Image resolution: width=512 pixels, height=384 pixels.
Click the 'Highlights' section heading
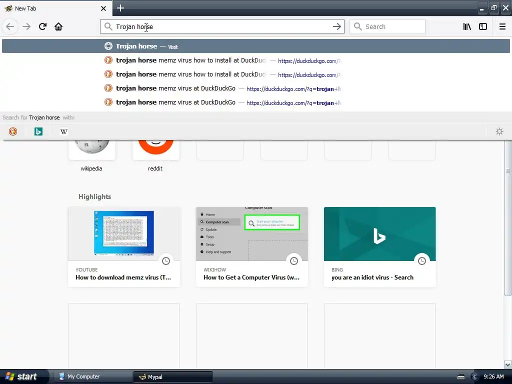coord(94,196)
